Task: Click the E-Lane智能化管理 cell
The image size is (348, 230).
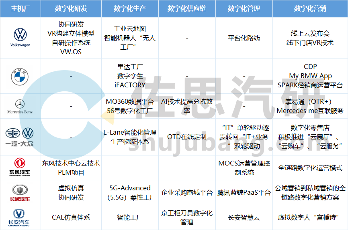Action: [130, 137]
